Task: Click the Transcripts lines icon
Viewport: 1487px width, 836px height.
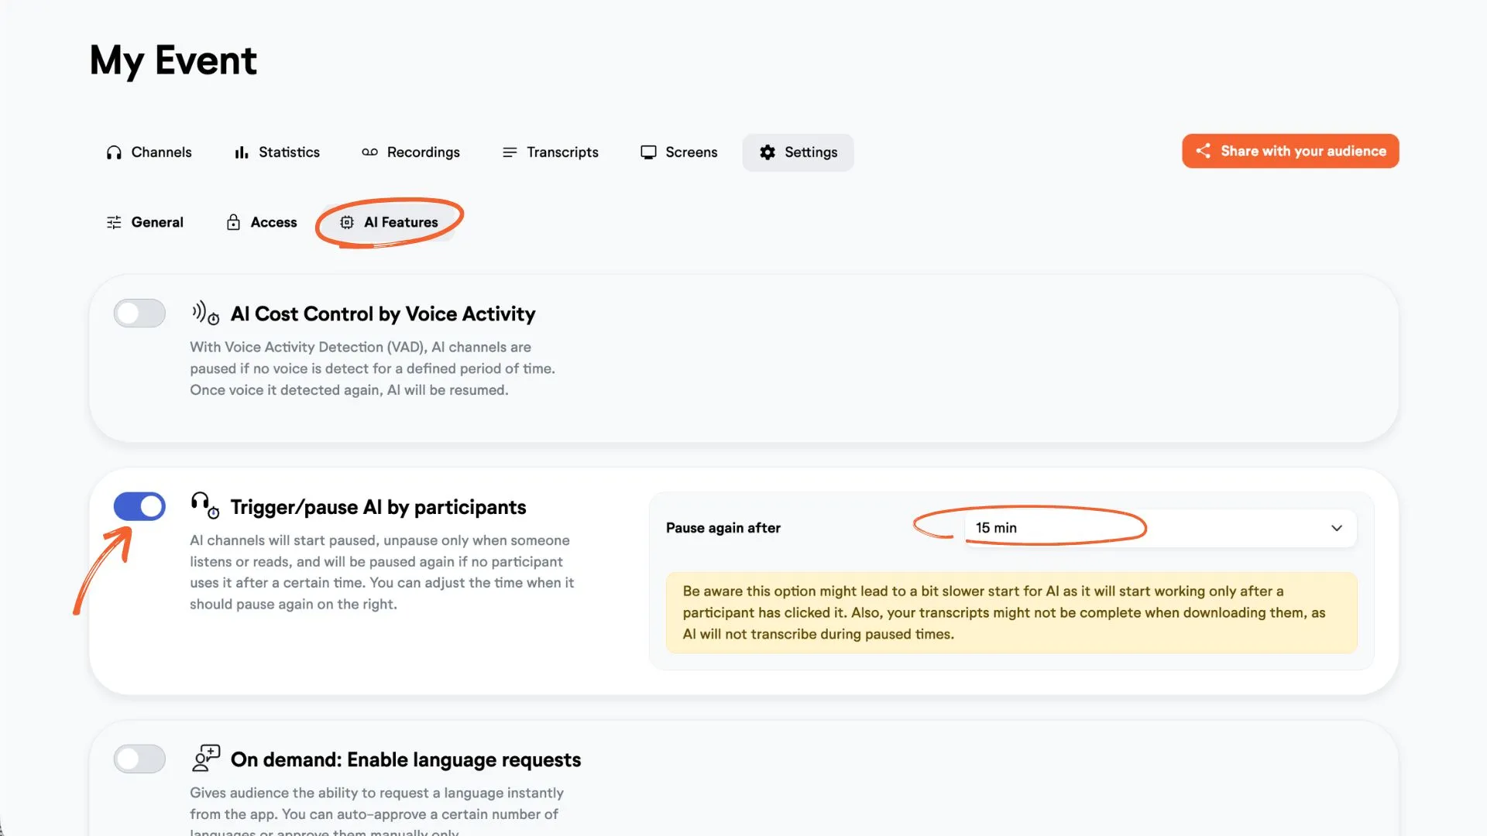Action: point(510,152)
